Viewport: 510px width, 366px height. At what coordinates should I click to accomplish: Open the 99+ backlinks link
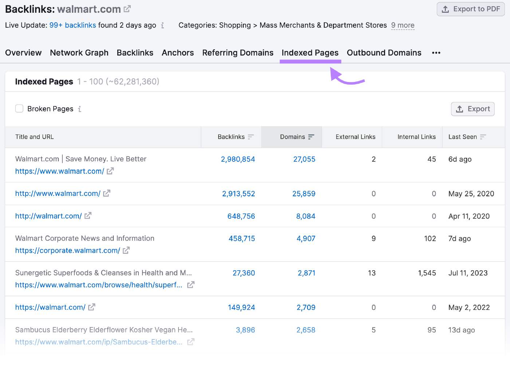[72, 25]
